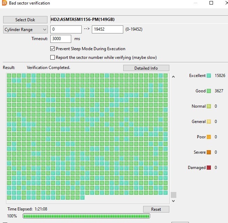228x223 pixels.
Task: Click the Severe dark orange legend swatch
Action: pos(209,152)
